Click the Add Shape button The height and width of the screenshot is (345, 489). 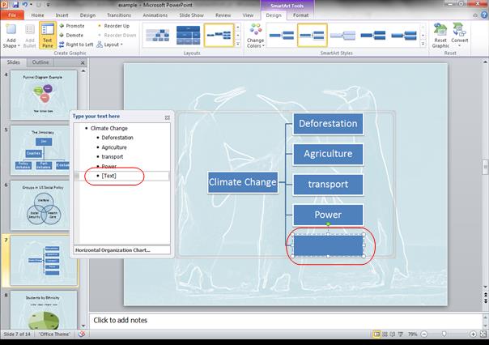[x=11, y=35]
